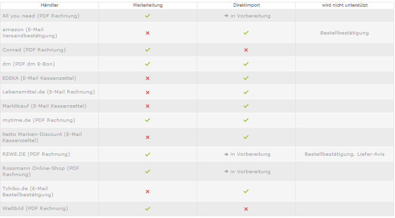
Task: Click the green Direktimport checkmark for Lebensmittel.de
Action: tap(246, 92)
